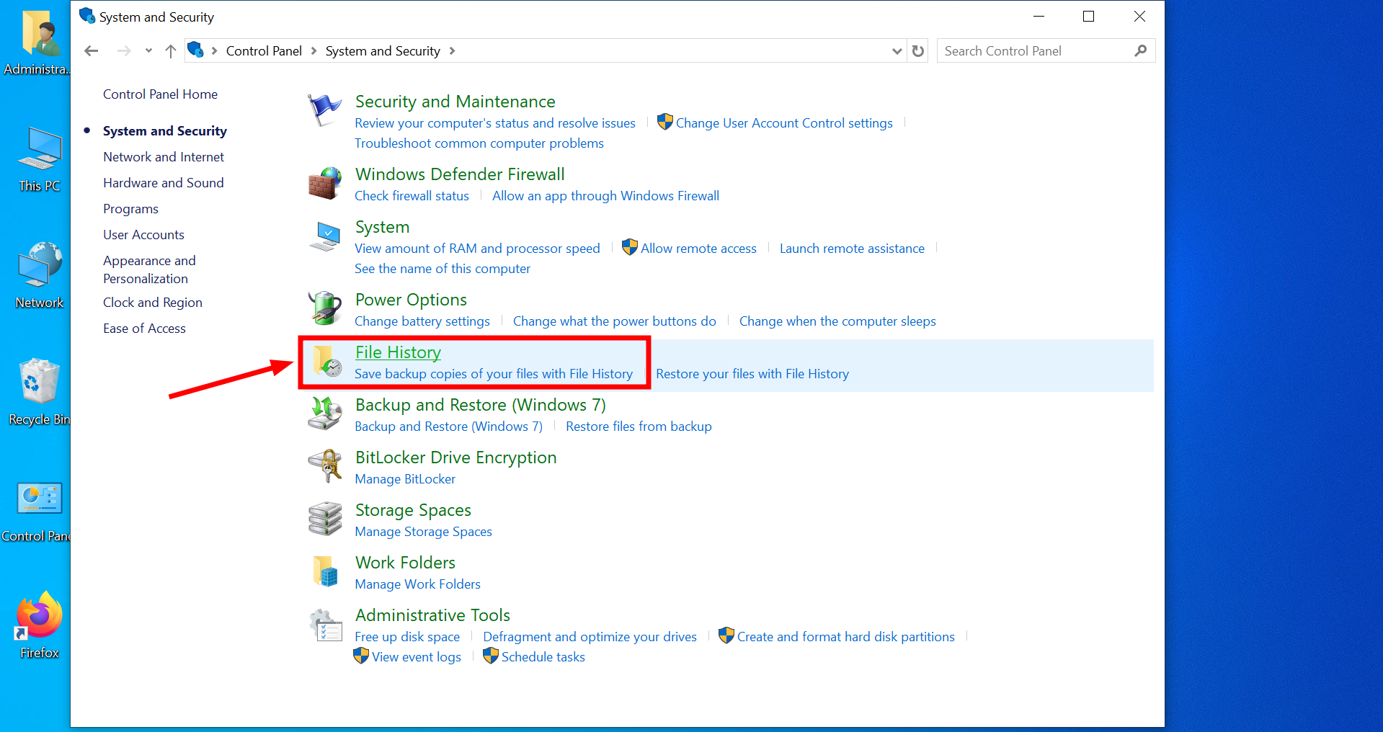
Task: Click the Administrative Tools icon
Action: pos(326,625)
